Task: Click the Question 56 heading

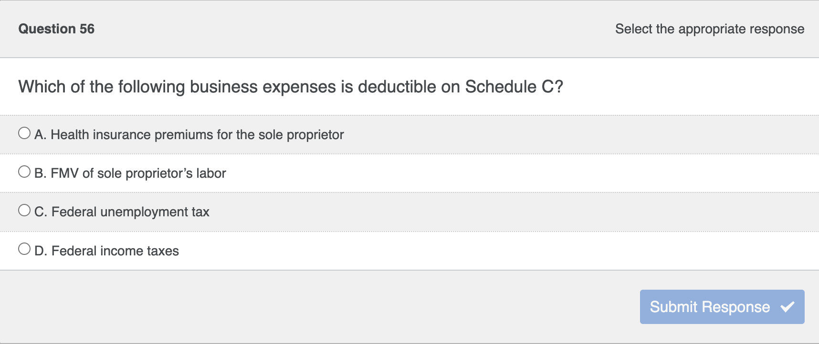Action: [56, 29]
